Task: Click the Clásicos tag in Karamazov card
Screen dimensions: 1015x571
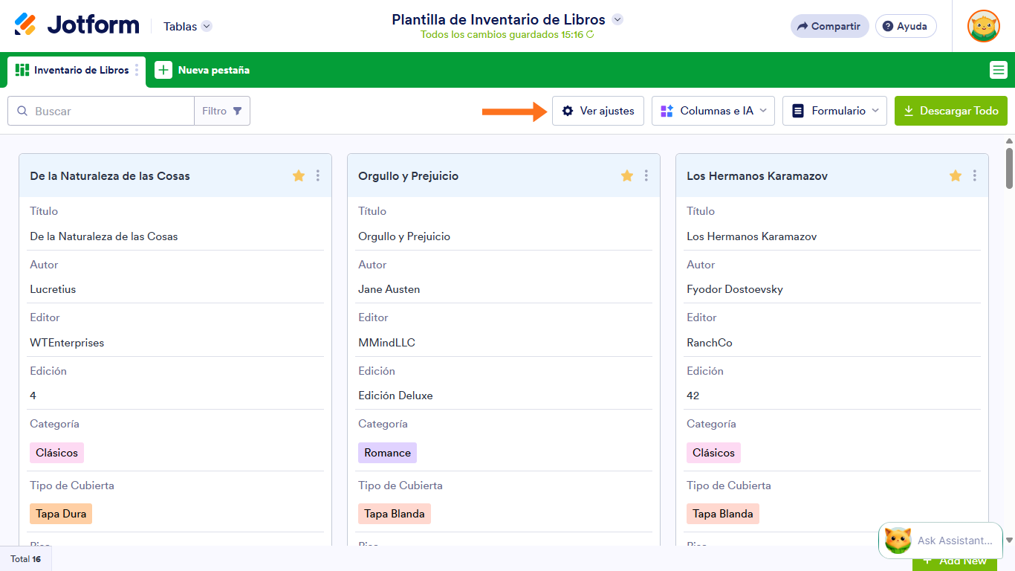Action: click(x=714, y=453)
